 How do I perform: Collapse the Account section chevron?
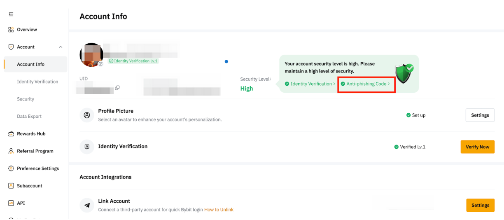[x=61, y=47]
